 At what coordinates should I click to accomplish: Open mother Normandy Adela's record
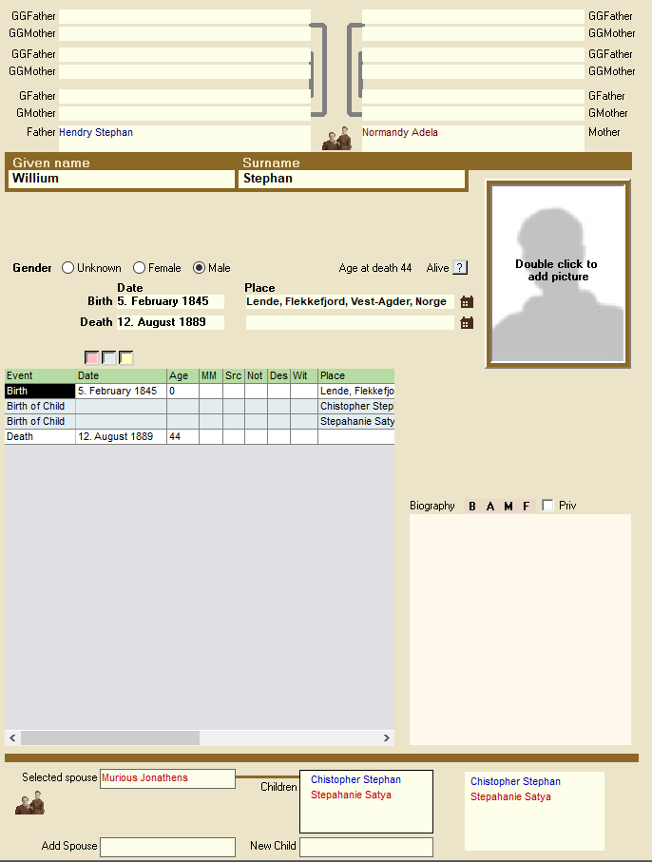(400, 133)
